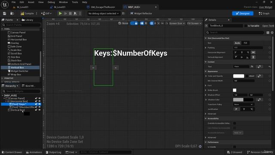Focus the Search Palette field
This screenshot has width=275, height=155.
pyautogui.click(x=21, y=25)
